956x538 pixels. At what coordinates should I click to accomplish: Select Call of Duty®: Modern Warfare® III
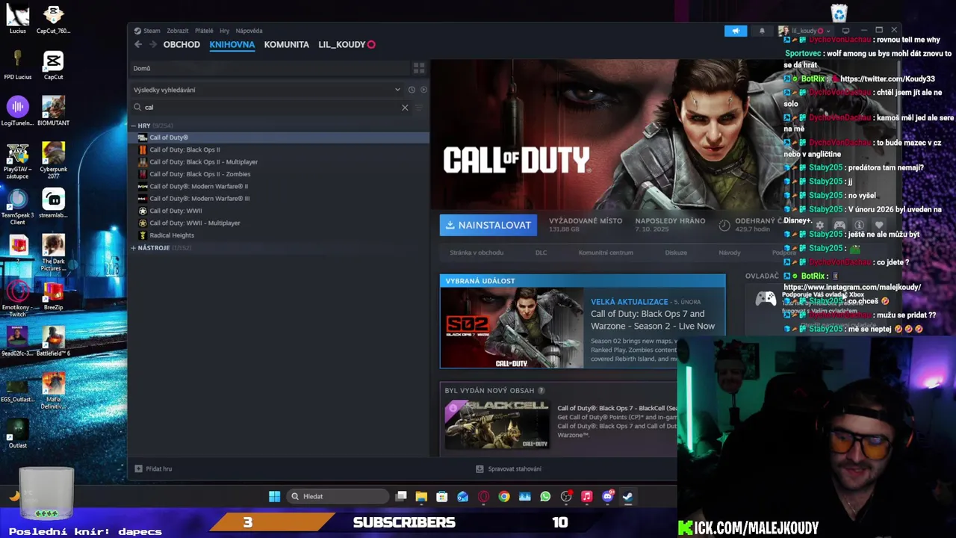tap(278, 199)
